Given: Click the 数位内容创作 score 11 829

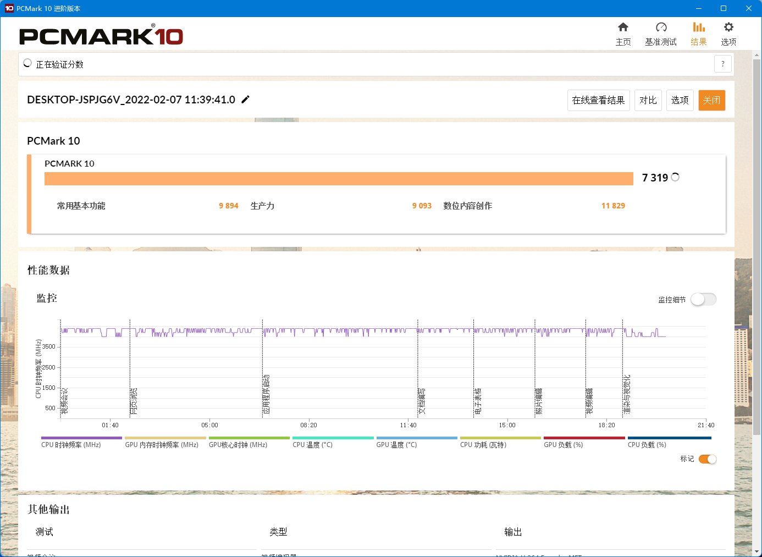Looking at the screenshot, I should (x=613, y=206).
